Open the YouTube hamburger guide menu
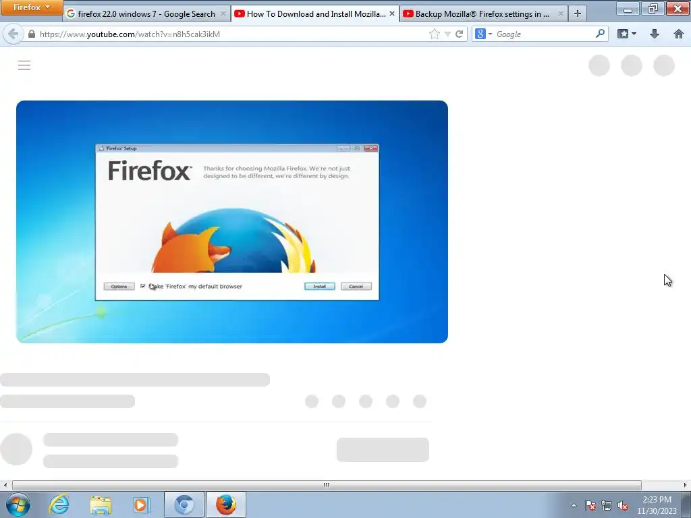 click(24, 65)
